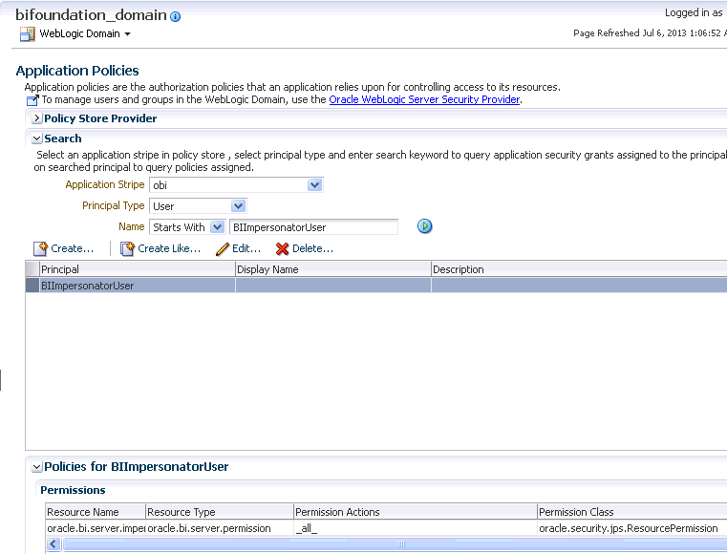Click the Permission Actions column header
The width and height of the screenshot is (727, 554).
pos(416,512)
